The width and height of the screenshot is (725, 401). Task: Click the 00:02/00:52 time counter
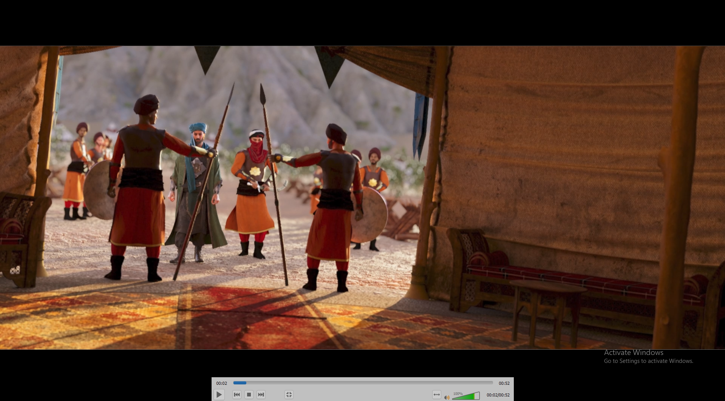(498, 395)
